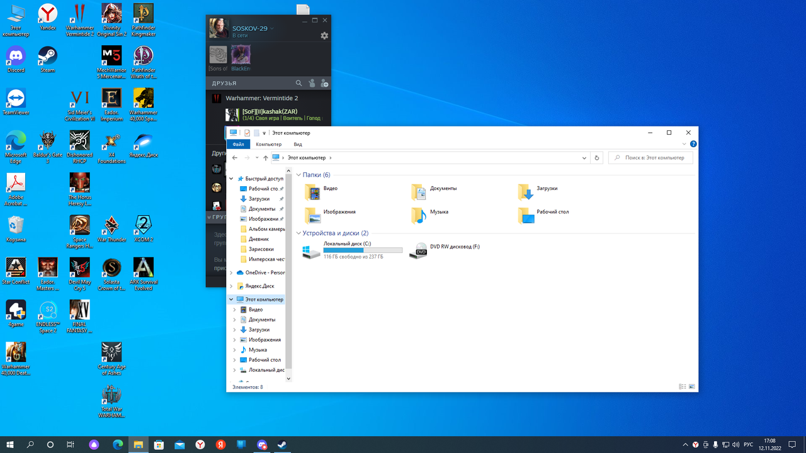Select Дневник in Explorer navigation pane

[x=258, y=239]
